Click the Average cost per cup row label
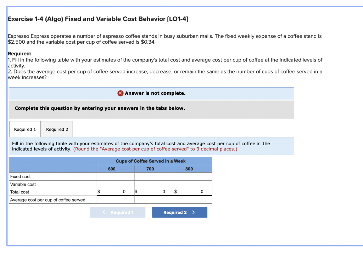Screen dimensions: 363x263 50,199
